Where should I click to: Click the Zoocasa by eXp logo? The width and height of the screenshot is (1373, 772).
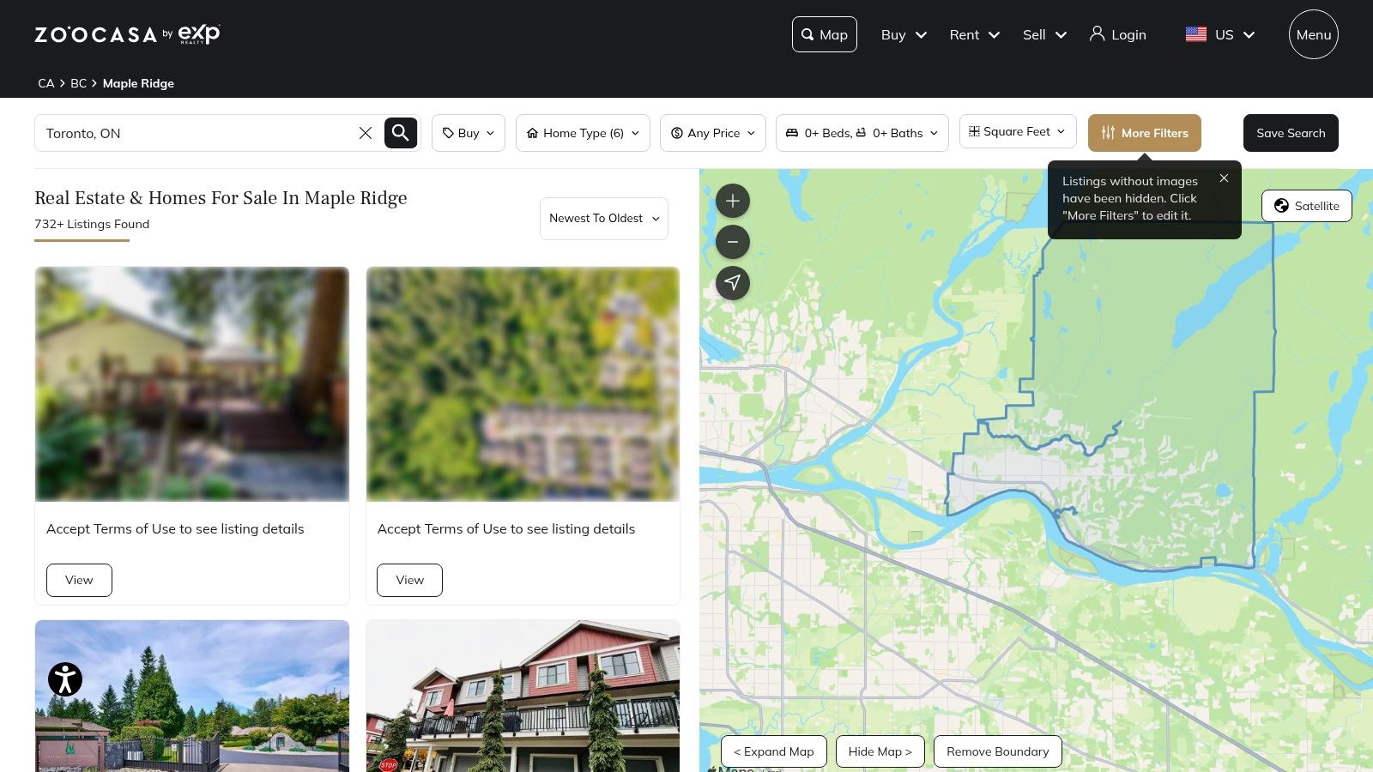pyautogui.click(x=127, y=34)
